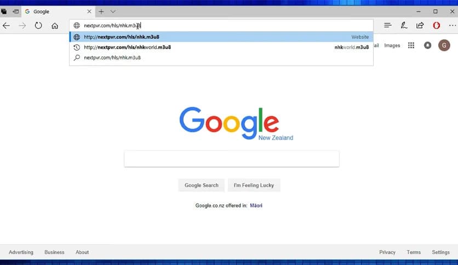Select history suggestion nhkworld.m3u8

click(x=221, y=47)
